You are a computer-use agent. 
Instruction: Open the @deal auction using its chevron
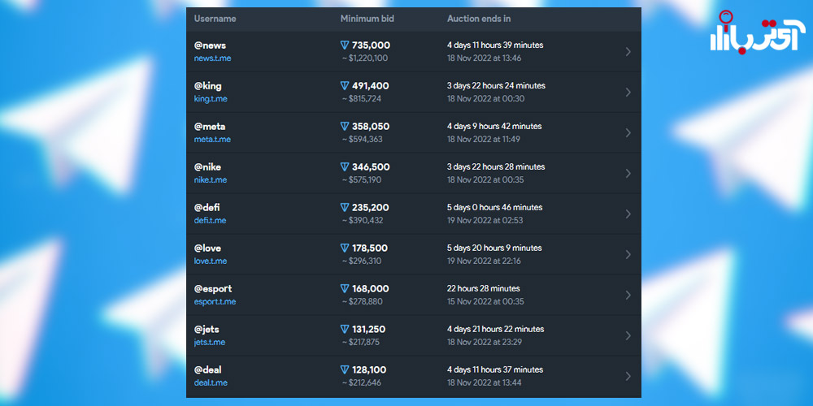coord(628,376)
